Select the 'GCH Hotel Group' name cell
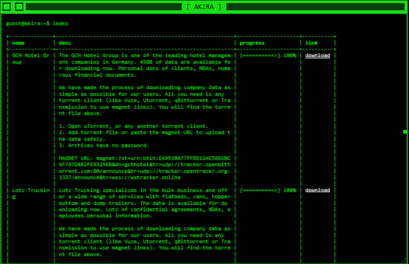This screenshot has width=409, height=264. tap(31, 59)
